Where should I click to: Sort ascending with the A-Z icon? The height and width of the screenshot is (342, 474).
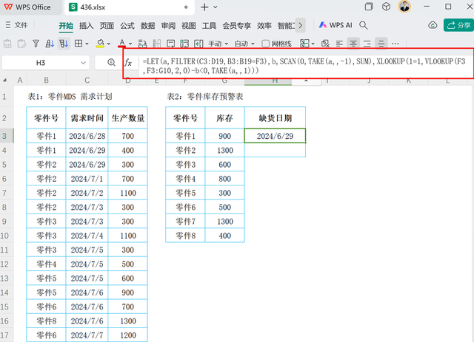[x=50, y=44]
